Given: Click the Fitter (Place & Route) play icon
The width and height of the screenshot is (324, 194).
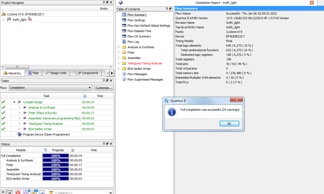Looking at the screenshot, I should pos(25,113).
